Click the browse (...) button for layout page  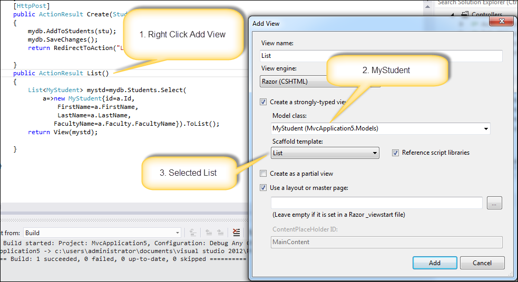point(494,203)
